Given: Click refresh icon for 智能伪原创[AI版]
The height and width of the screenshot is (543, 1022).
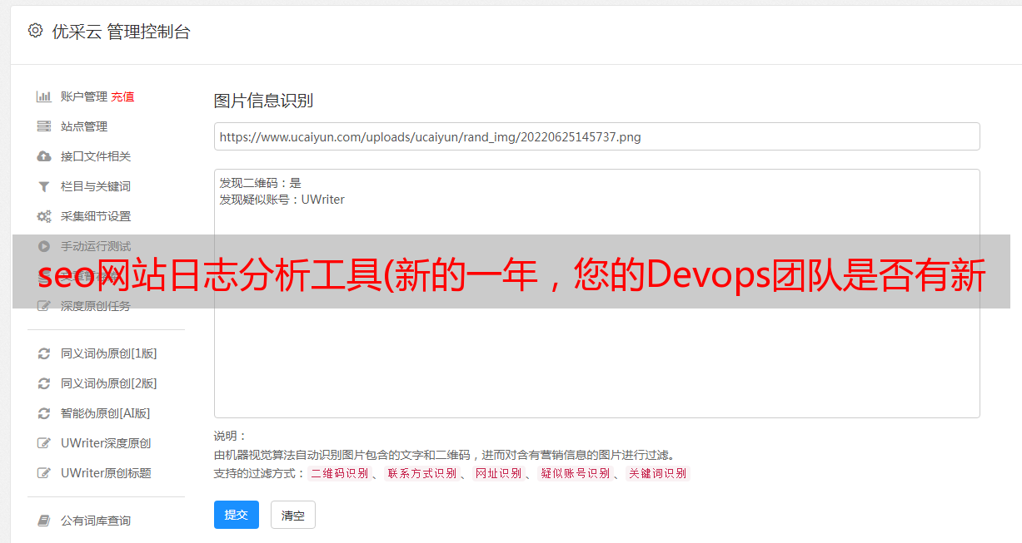Looking at the screenshot, I should tap(44, 413).
